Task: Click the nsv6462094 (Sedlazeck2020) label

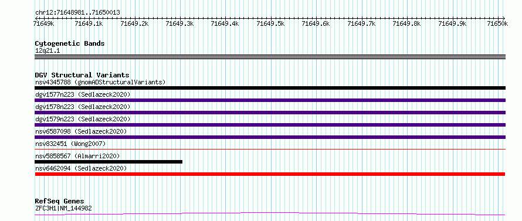Action: (x=81, y=168)
